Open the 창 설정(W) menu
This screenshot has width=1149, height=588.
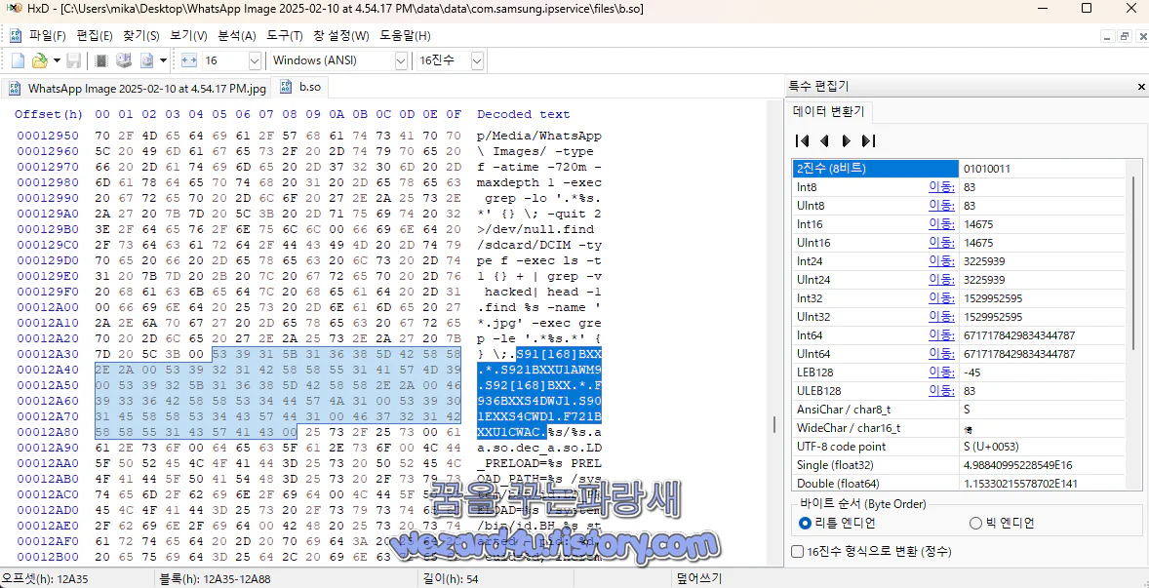coord(340,36)
